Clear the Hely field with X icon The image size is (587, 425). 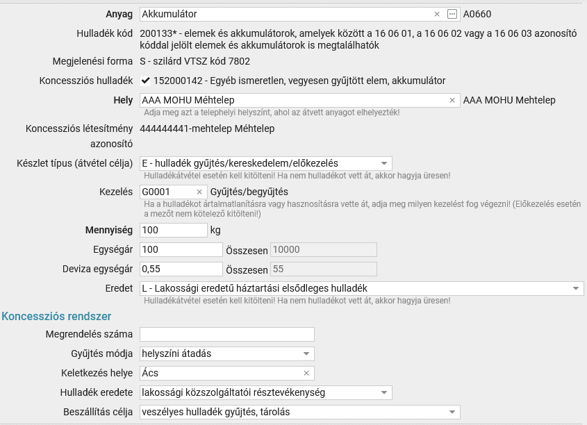pyautogui.click(x=452, y=100)
